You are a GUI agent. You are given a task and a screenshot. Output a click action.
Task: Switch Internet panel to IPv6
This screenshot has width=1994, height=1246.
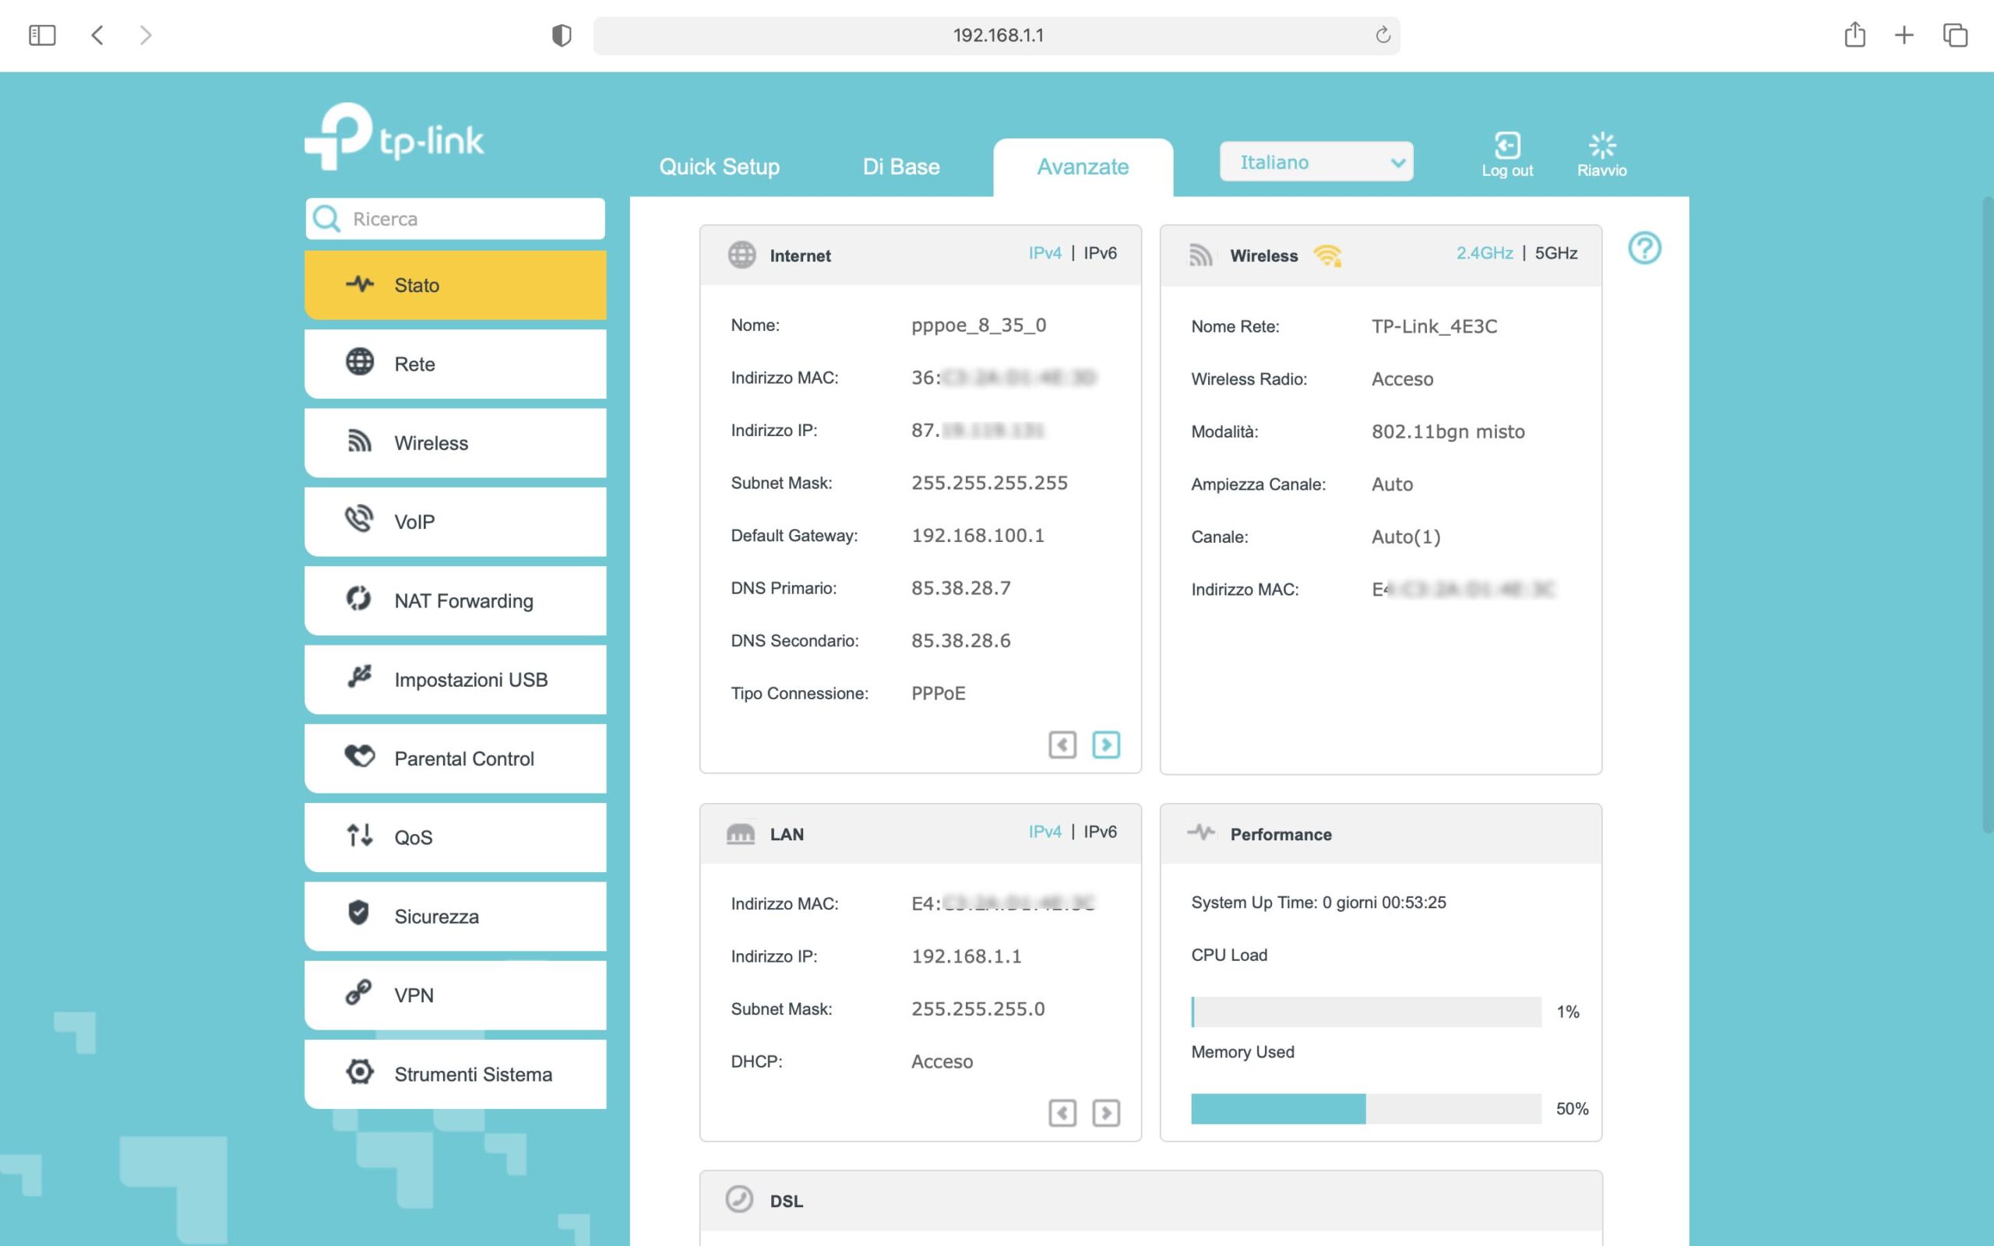[1099, 253]
